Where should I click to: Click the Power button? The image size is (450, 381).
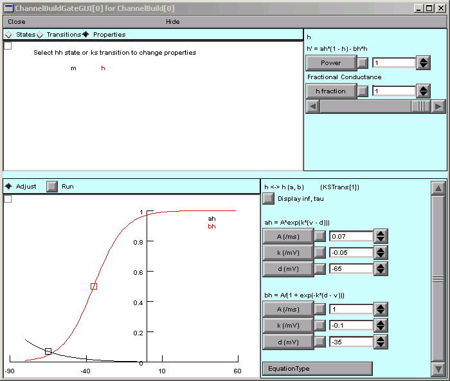(331, 63)
